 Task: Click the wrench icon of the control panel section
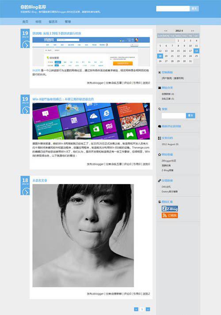click(x=160, y=72)
